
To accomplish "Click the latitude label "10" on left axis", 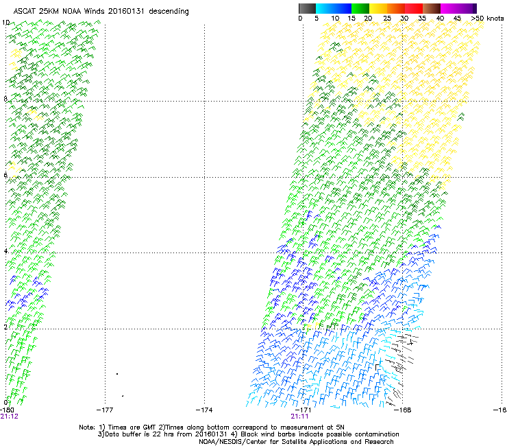I will (x=5, y=23).
